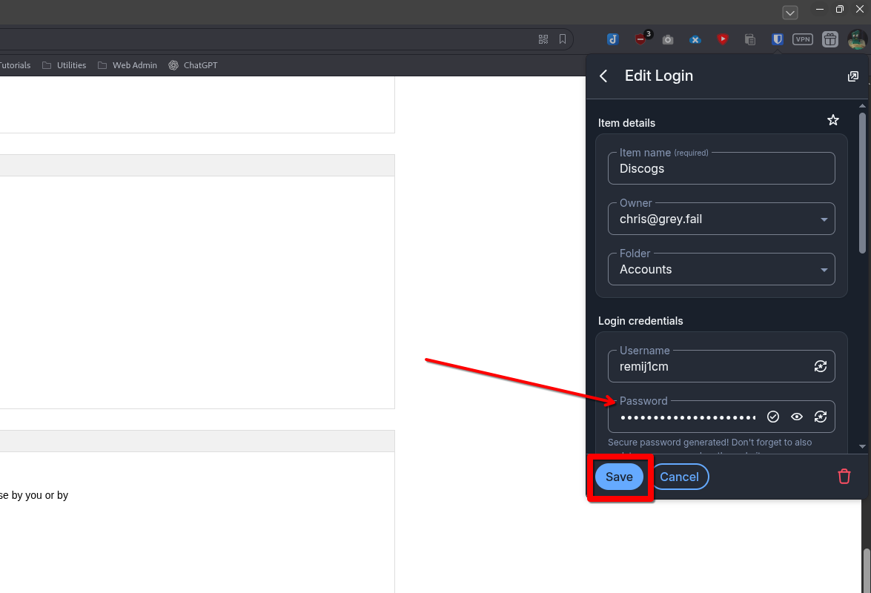Open the camera screenshot extension
Screen dimensions: 871x593
[668, 39]
